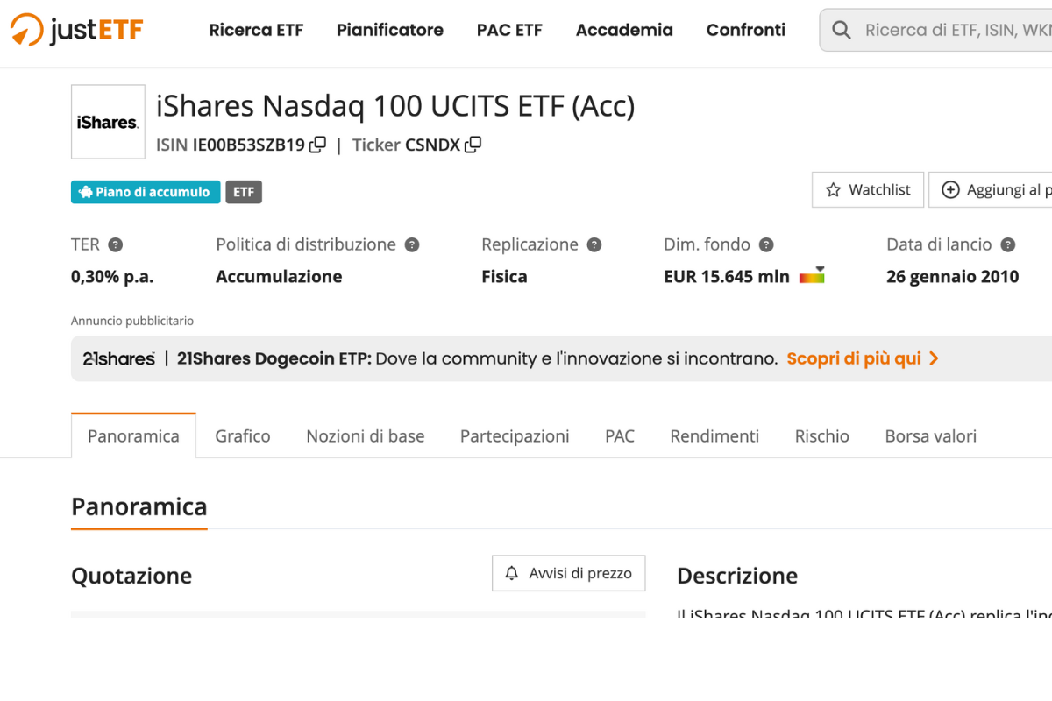
Task: Open the Data di lancio help icon
Action: [x=1008, y=245]
